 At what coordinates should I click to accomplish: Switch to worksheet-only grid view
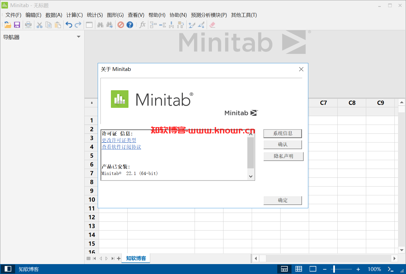(299, 269)
